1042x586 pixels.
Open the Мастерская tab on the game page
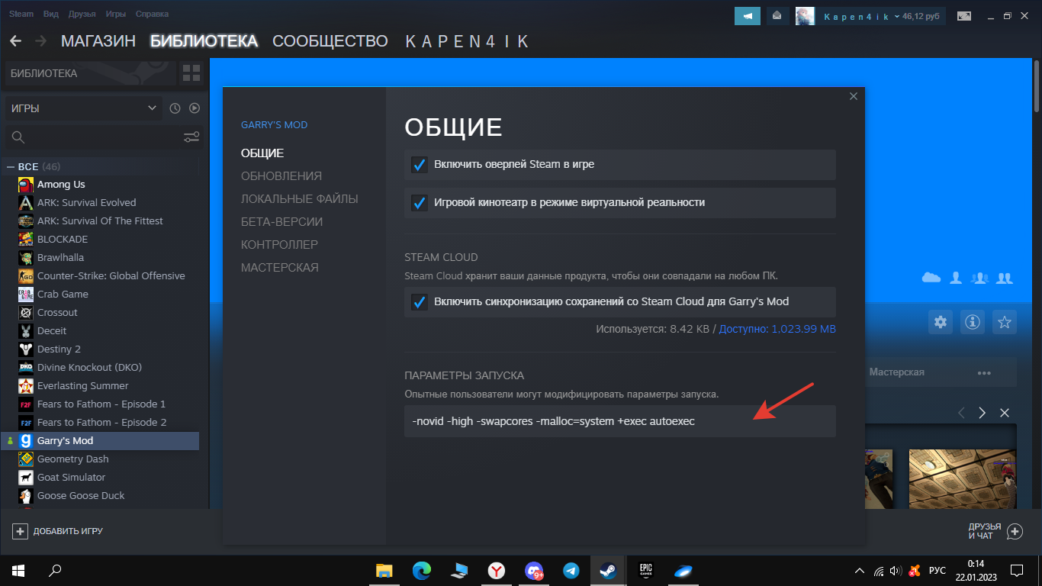[897, 372]
